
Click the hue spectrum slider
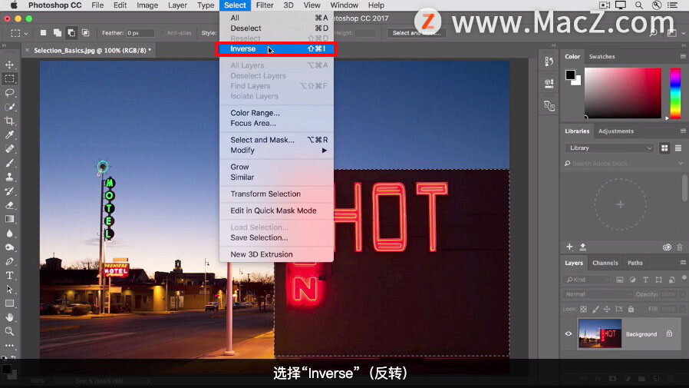(x=675, y=93)
